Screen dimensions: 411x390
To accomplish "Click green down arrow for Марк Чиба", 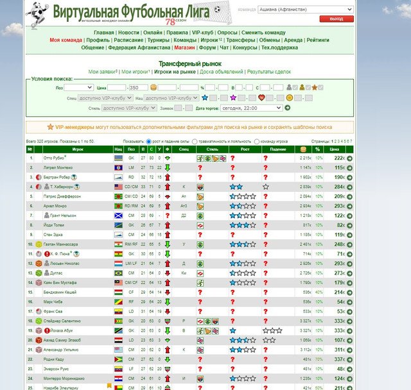I will click(168, 302).
